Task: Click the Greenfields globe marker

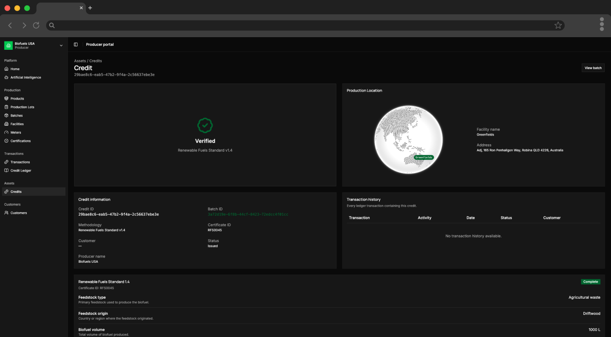Action: [424, 157]
